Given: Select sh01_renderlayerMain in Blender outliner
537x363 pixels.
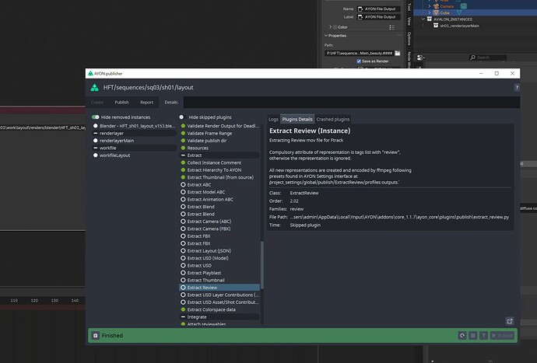Looking at the screenshot, I should tap(459, 26).
